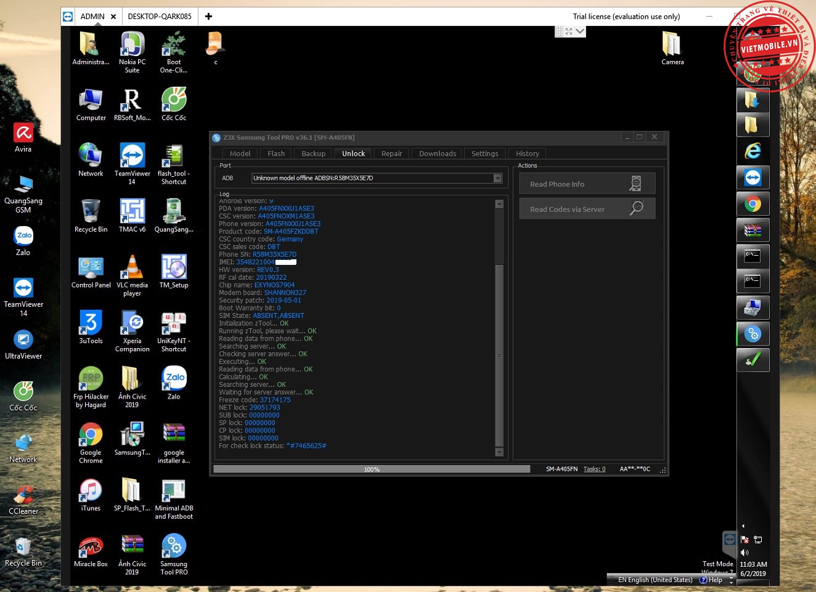Select Google Chrome desktop icon

pyautogui.click(x=91, y=443)
